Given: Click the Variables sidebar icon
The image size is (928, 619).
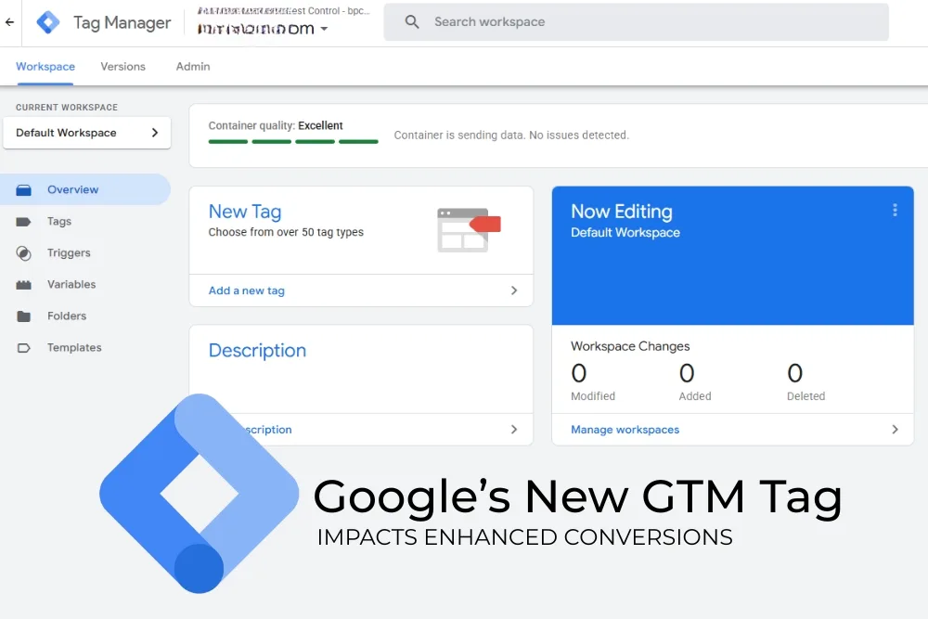Looking at the screenshot, I should [24, 285].
